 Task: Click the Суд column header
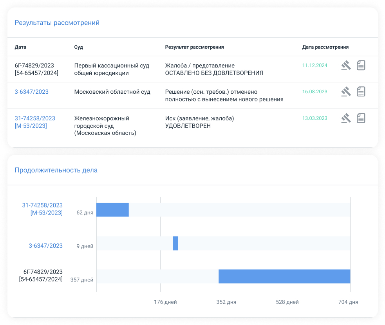tap(78, 47)
